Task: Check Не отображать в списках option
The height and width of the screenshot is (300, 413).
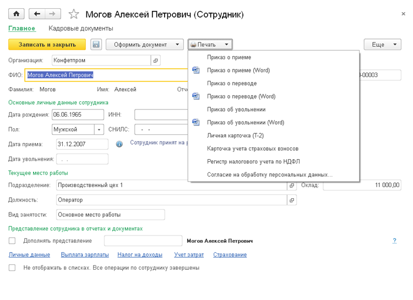Action: click(x=12, y=268)
